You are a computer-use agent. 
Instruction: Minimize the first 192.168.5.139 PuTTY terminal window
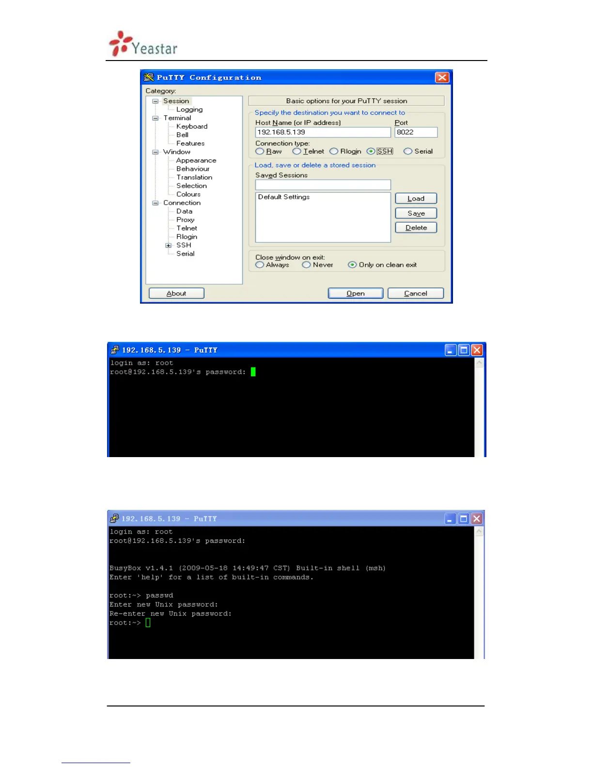pos(451,350)
